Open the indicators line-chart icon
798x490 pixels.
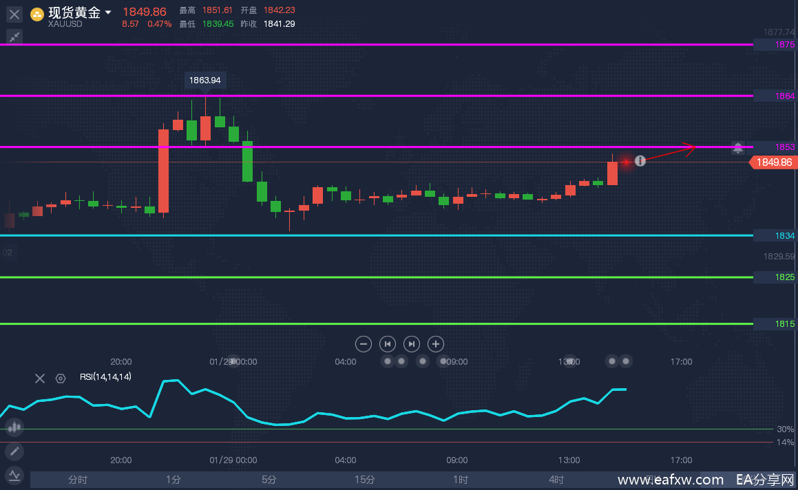[x=14, y=476]
